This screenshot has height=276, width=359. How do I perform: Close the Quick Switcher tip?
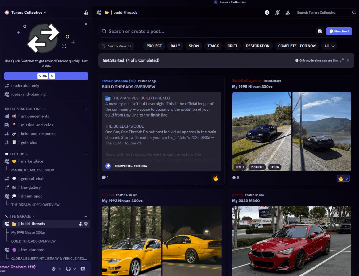pyautogui.click(x=86, y=24)
